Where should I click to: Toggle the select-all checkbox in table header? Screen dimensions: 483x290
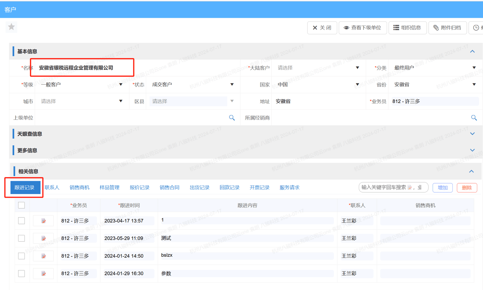22,205
